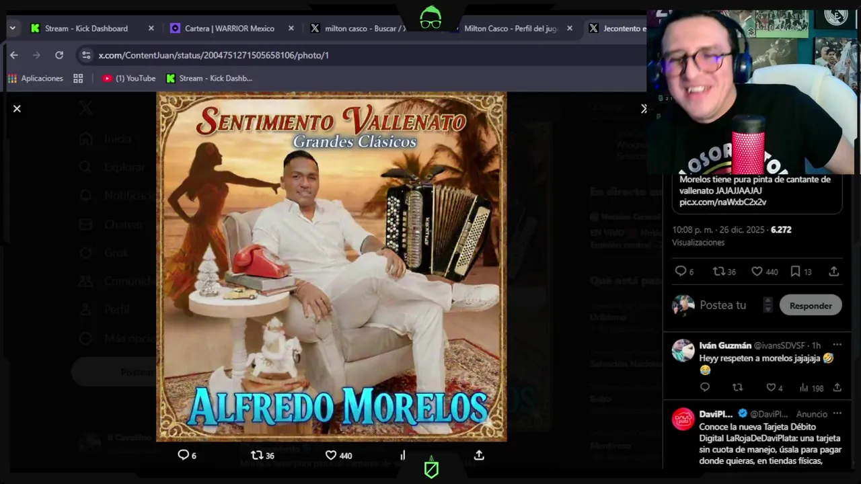Click the address bar URL x.com/ContentJuan
Viewport: 861px width, 484px height.
pos(213,55)
